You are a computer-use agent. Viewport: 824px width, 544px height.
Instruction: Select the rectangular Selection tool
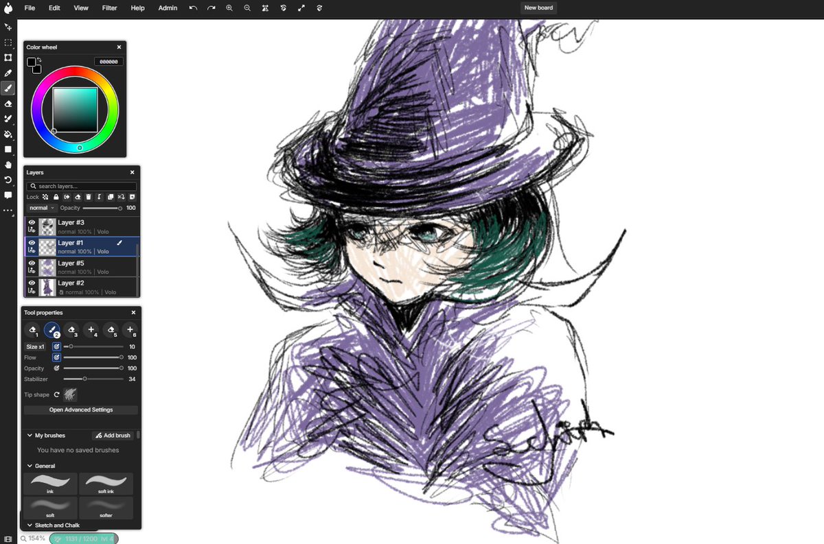click(x=8, y=43)
